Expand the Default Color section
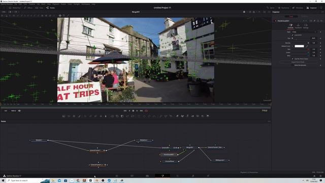Image resolution: width=325 pixels, height=183 pixels. 293,46
